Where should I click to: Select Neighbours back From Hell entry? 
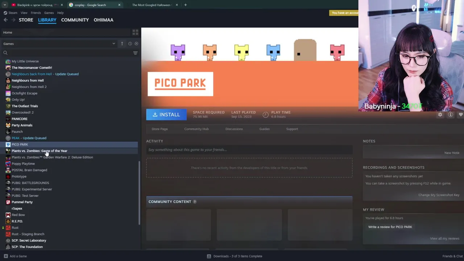tap(45, 74)
